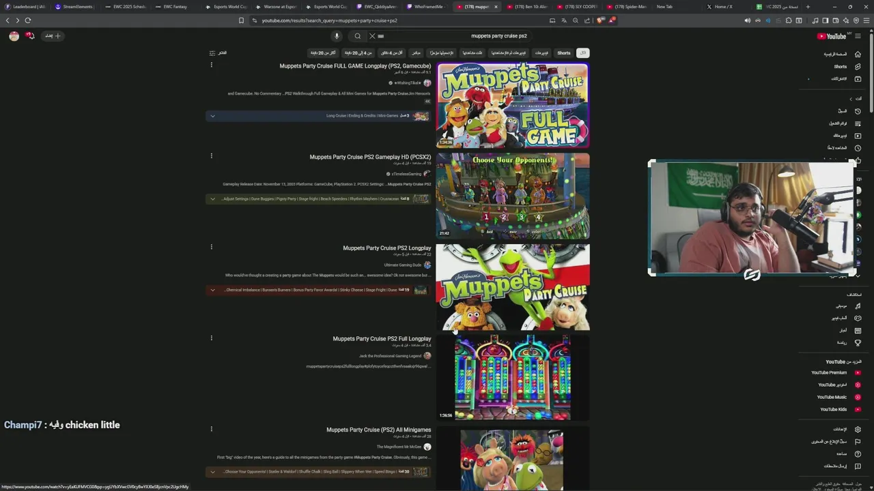Open Playlists icon in sidebar
874x491 pixels.
pyautogui.click(x=858, y=123)
